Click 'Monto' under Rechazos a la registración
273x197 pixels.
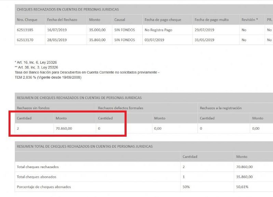pos(258,118)
